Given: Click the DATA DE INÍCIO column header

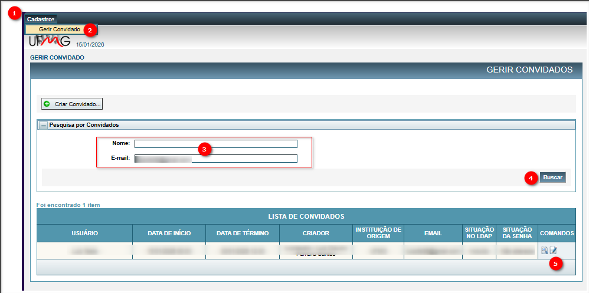Looking at the screenshot, I should click(x=169, y=233).
